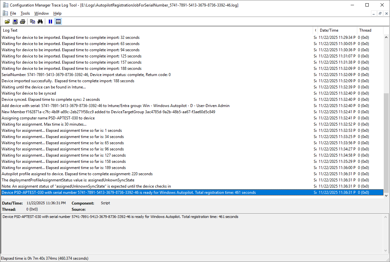Viewport: 390px width, 262px height.
Task: Click the Open on Server computer icon
Action: [15, 22]
